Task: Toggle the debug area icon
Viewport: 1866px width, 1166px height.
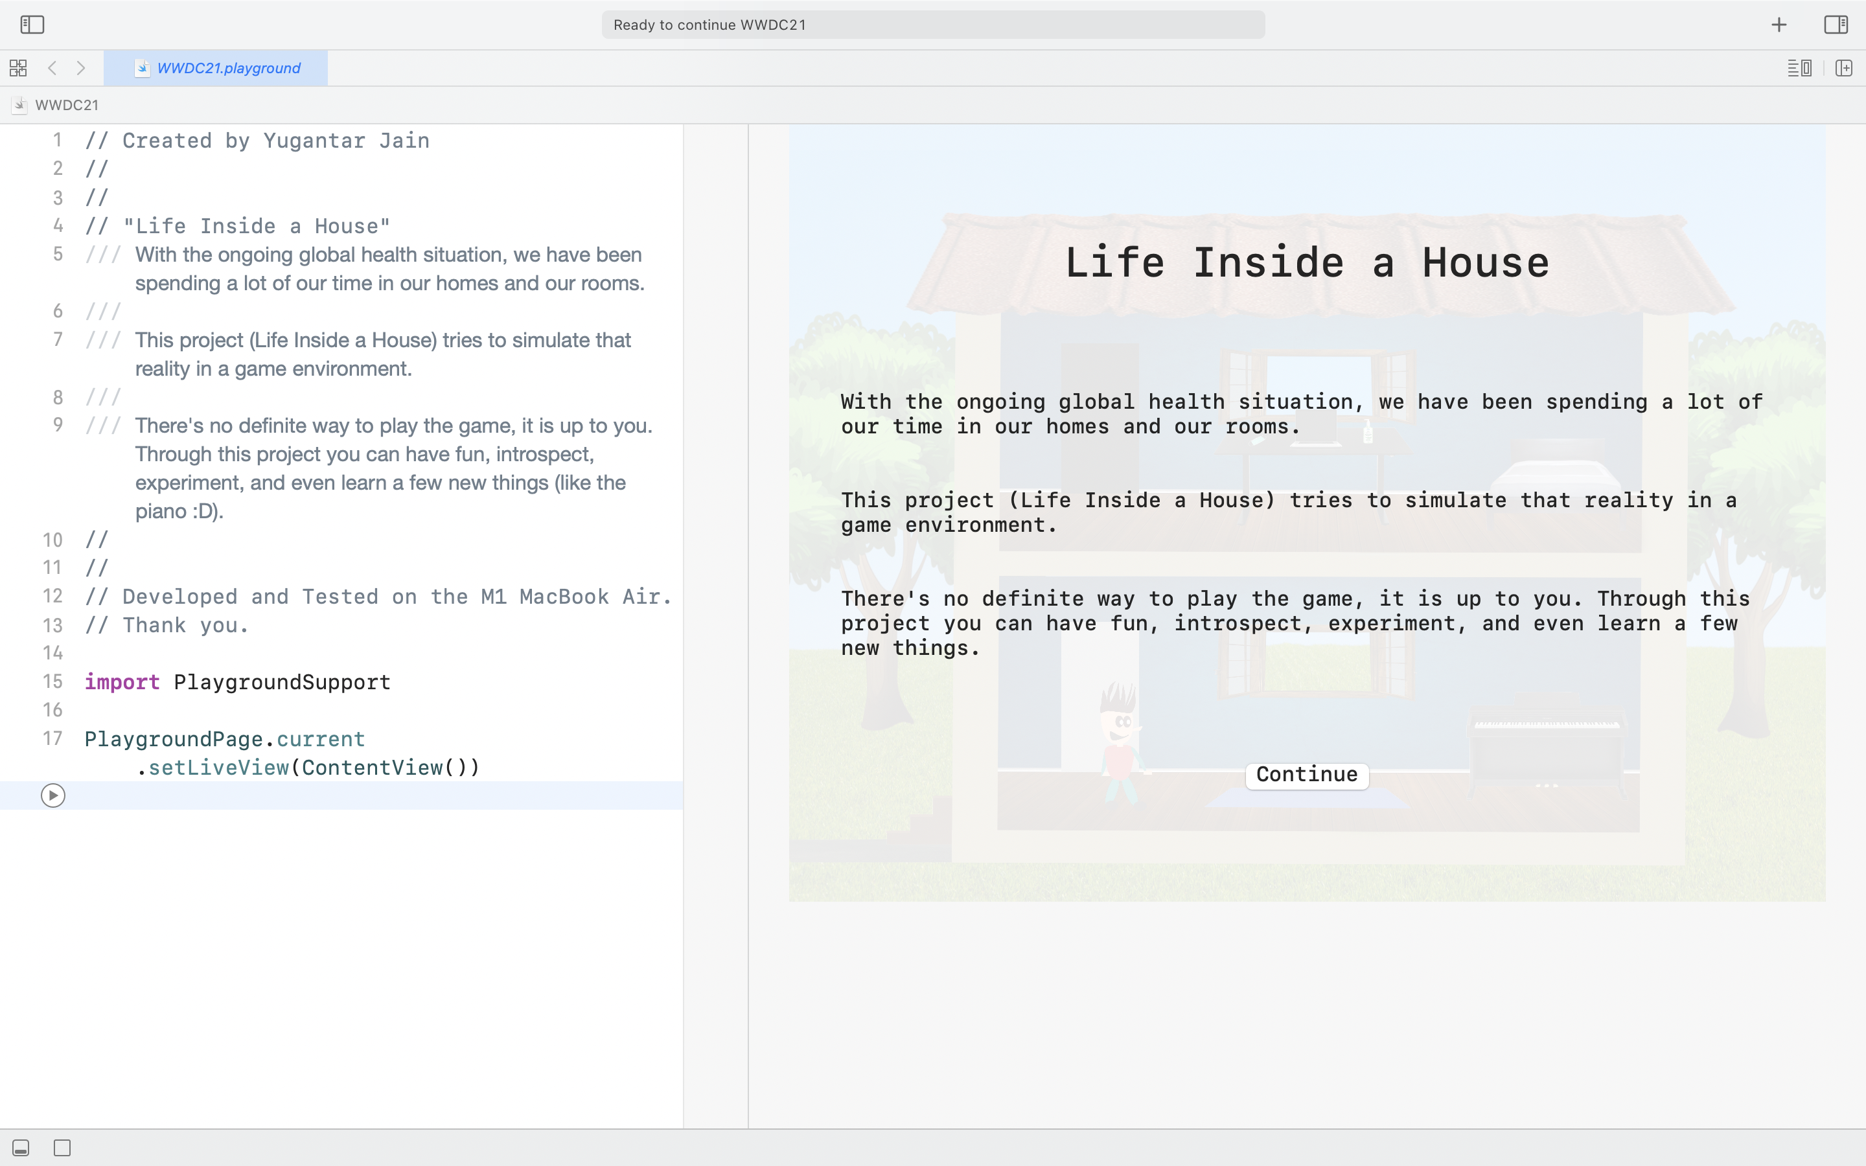Action: coord(21,1147)
